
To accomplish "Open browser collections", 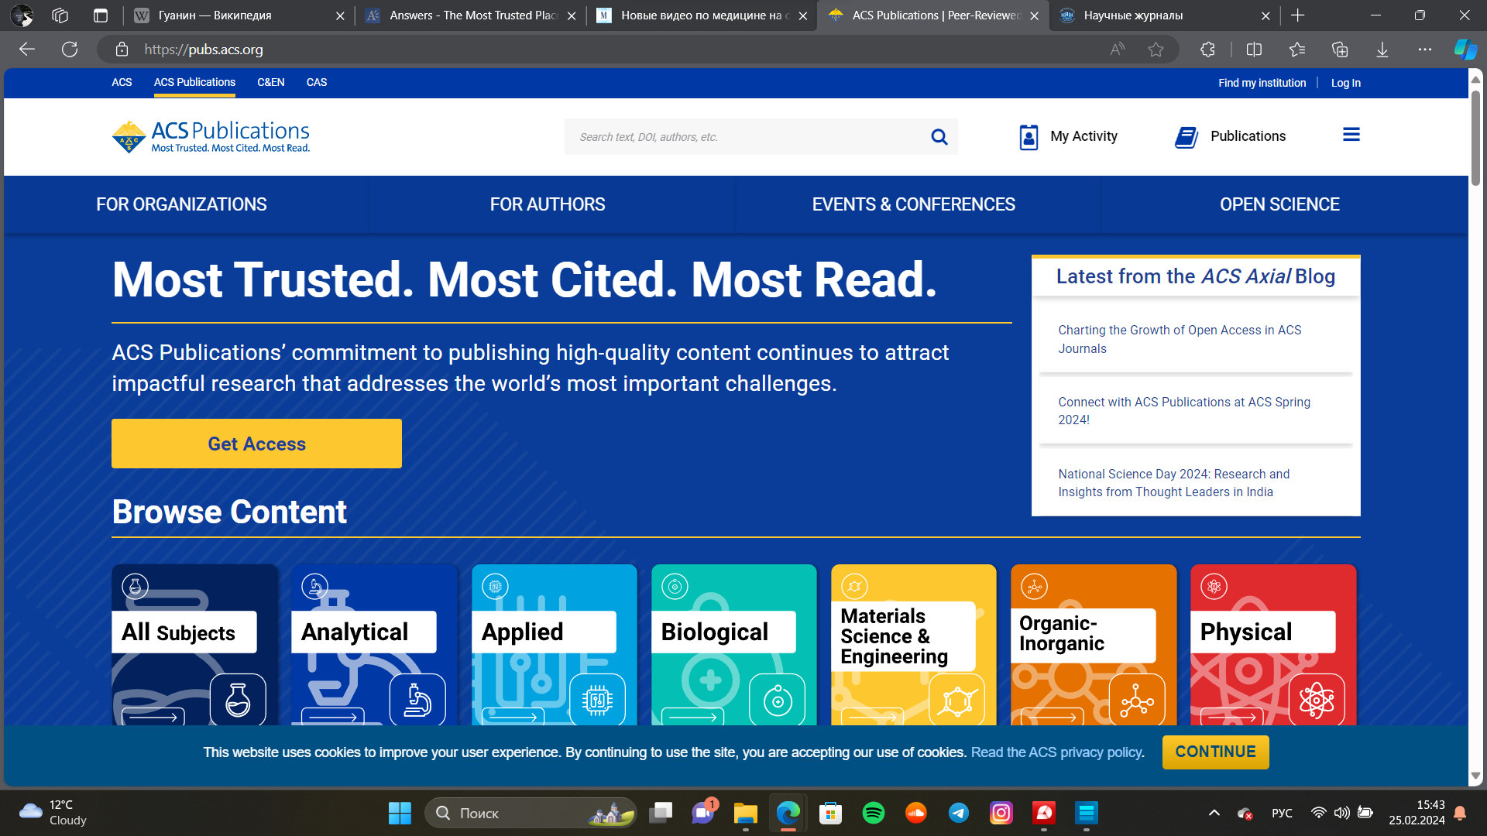I will (1340, 50).
